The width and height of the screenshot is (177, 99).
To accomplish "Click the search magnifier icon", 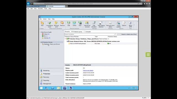I will pyautogui.click(x=115, y=34).
